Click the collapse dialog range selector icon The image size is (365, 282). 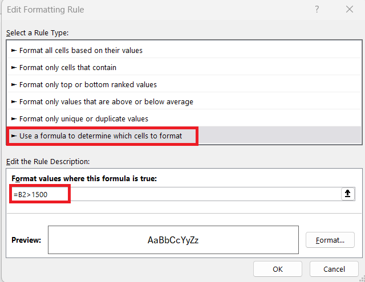click(x=347, y=194)
